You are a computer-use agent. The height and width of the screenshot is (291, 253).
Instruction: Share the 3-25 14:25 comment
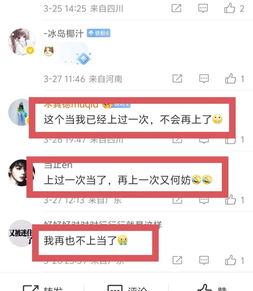pos(176,8)
